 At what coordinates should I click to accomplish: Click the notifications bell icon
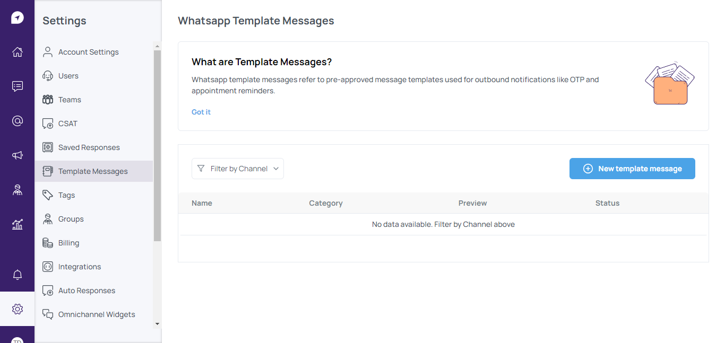[18, 275]
